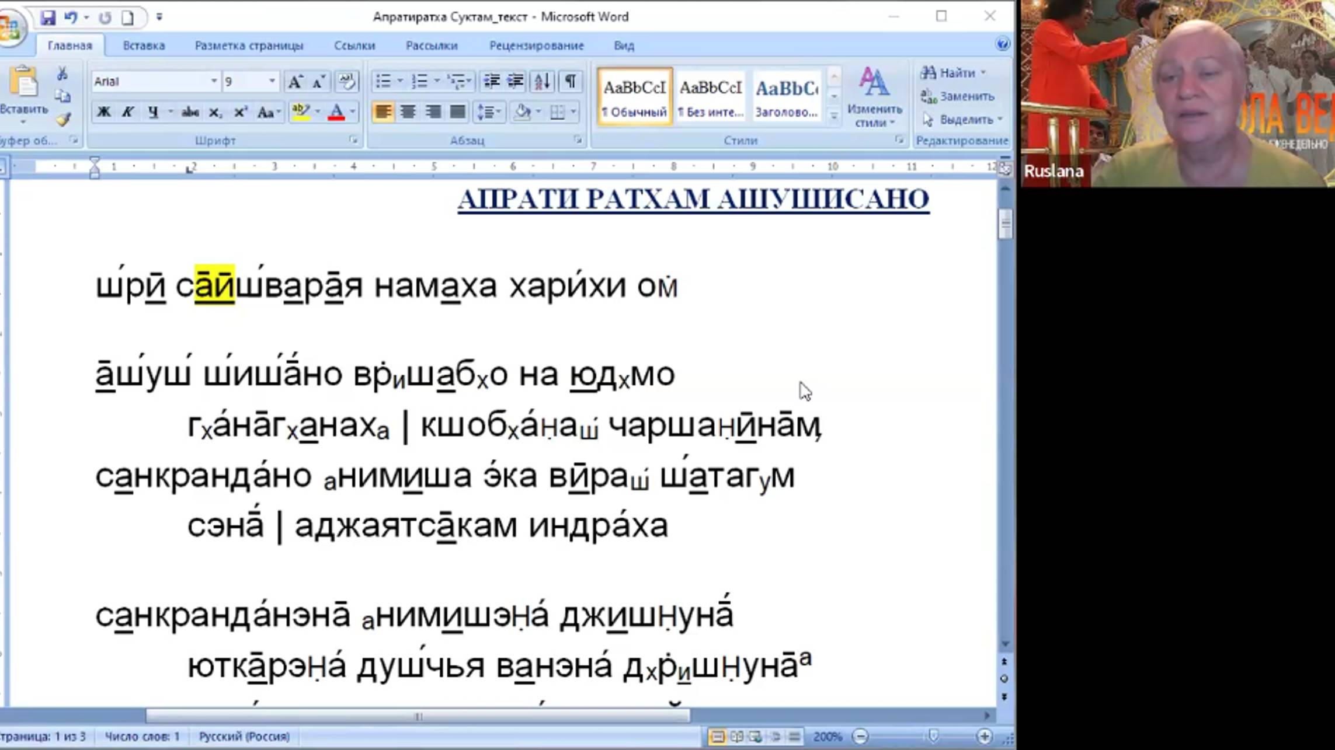Toggle Italic formatting button
The height and width of the screenshot is (750, 1335).
point(127,112)
